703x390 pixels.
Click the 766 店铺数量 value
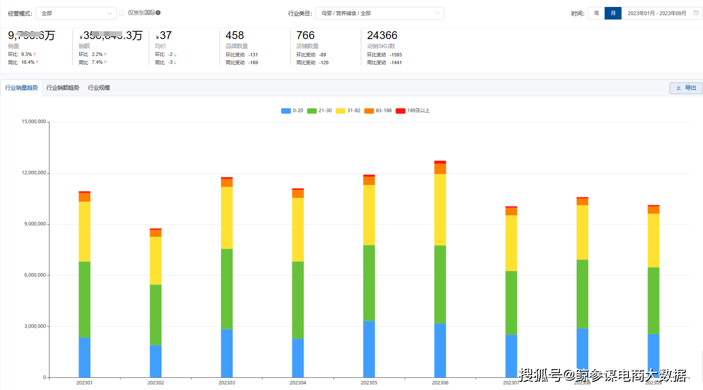(x=305, y=36)
